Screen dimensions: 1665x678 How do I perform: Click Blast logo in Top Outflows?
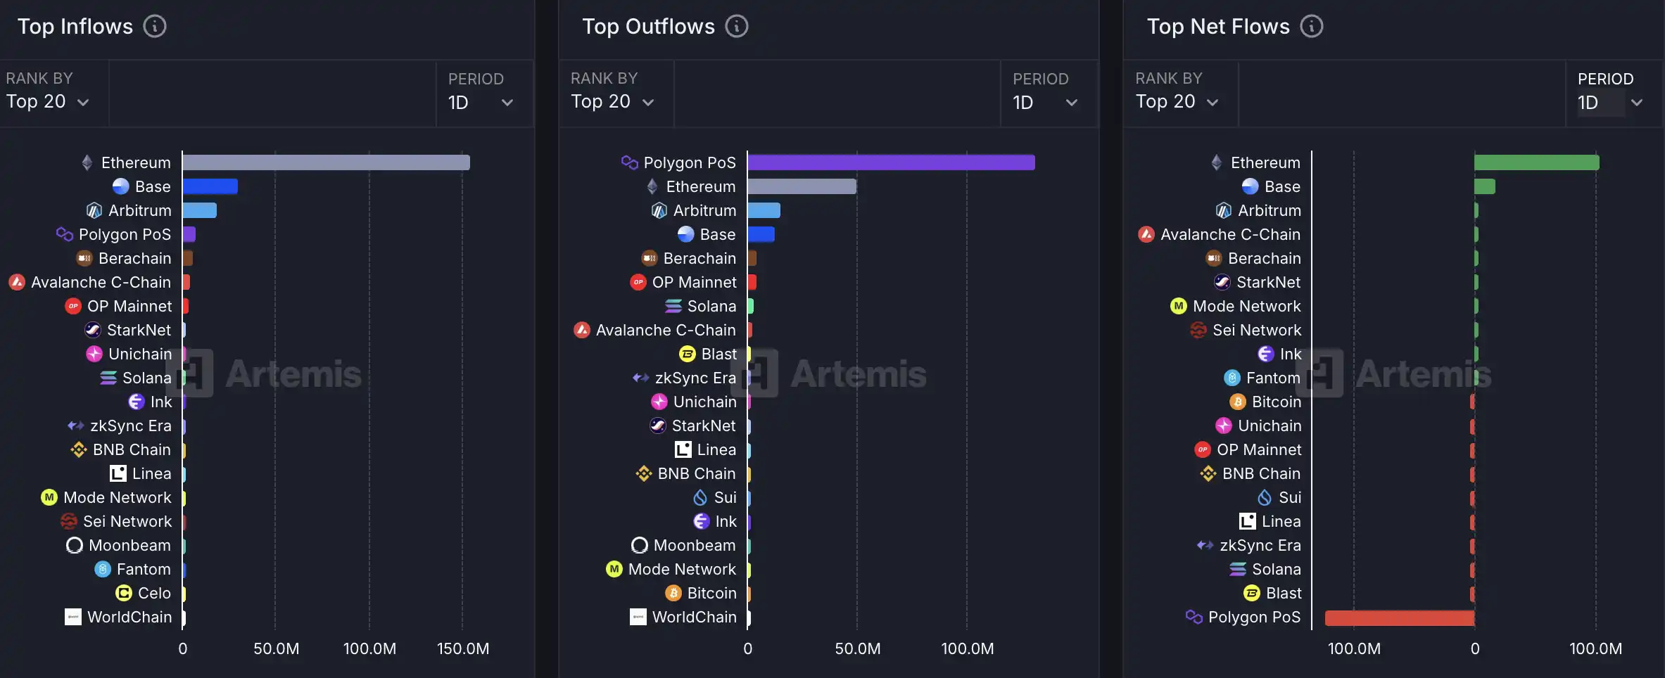(688, 354)
